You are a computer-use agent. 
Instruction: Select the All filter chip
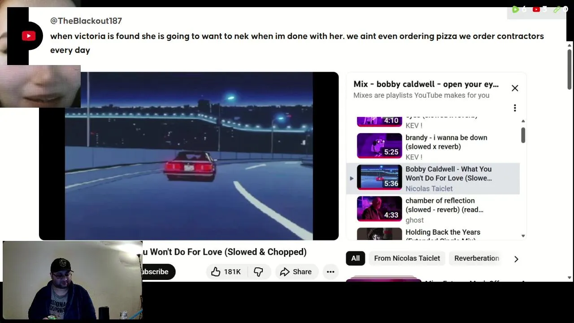(x=355, y=258)
